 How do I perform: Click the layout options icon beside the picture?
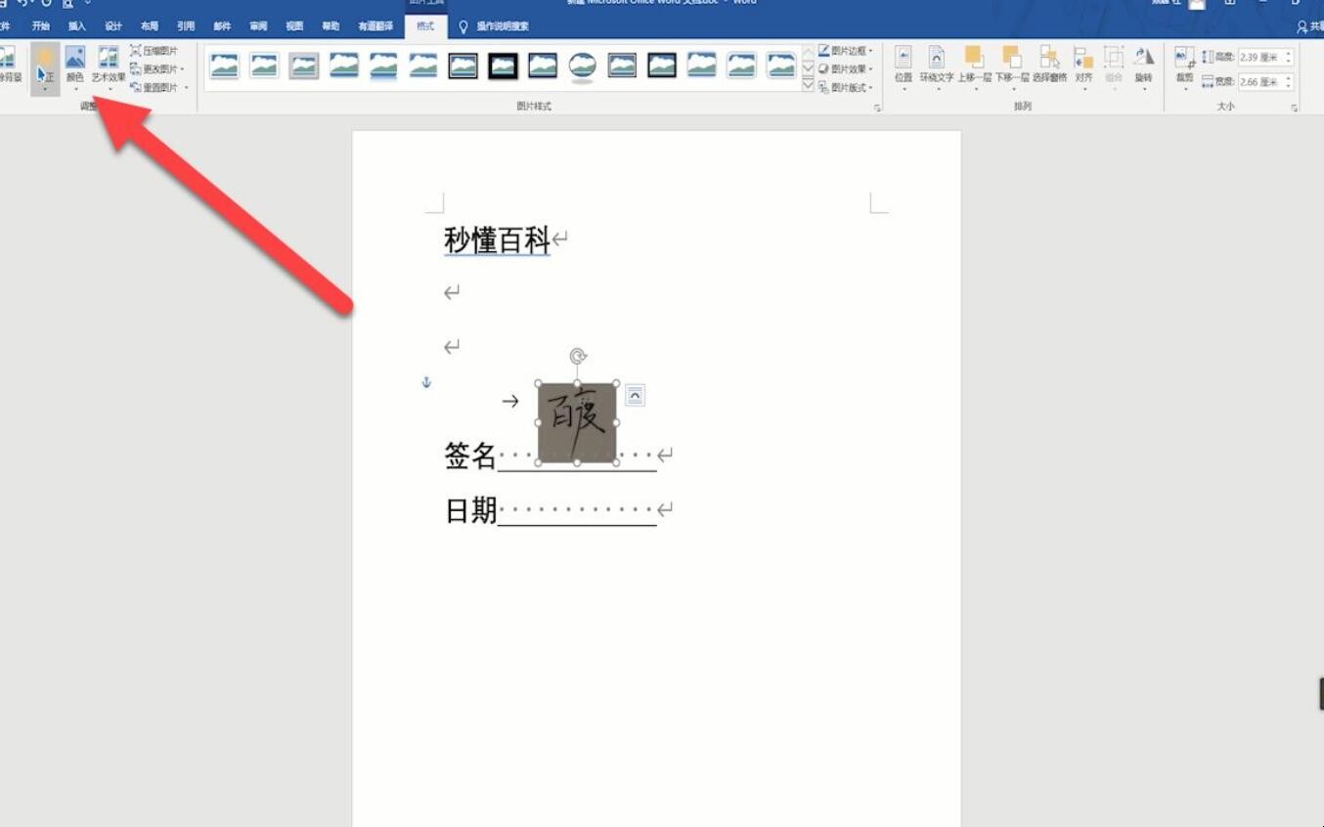coord(635,395)
